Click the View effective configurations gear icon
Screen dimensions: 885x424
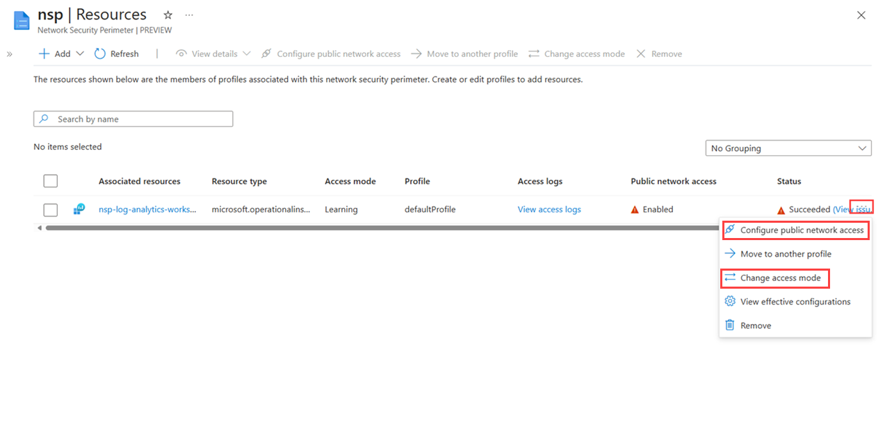(730, 301)
